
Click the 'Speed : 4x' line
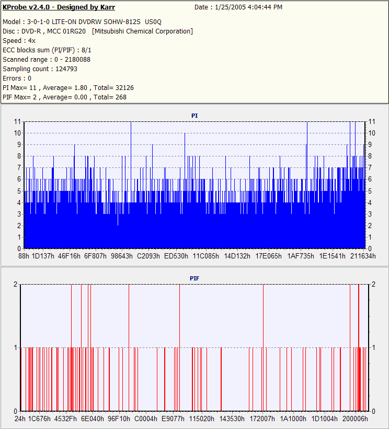click(19, 41)
